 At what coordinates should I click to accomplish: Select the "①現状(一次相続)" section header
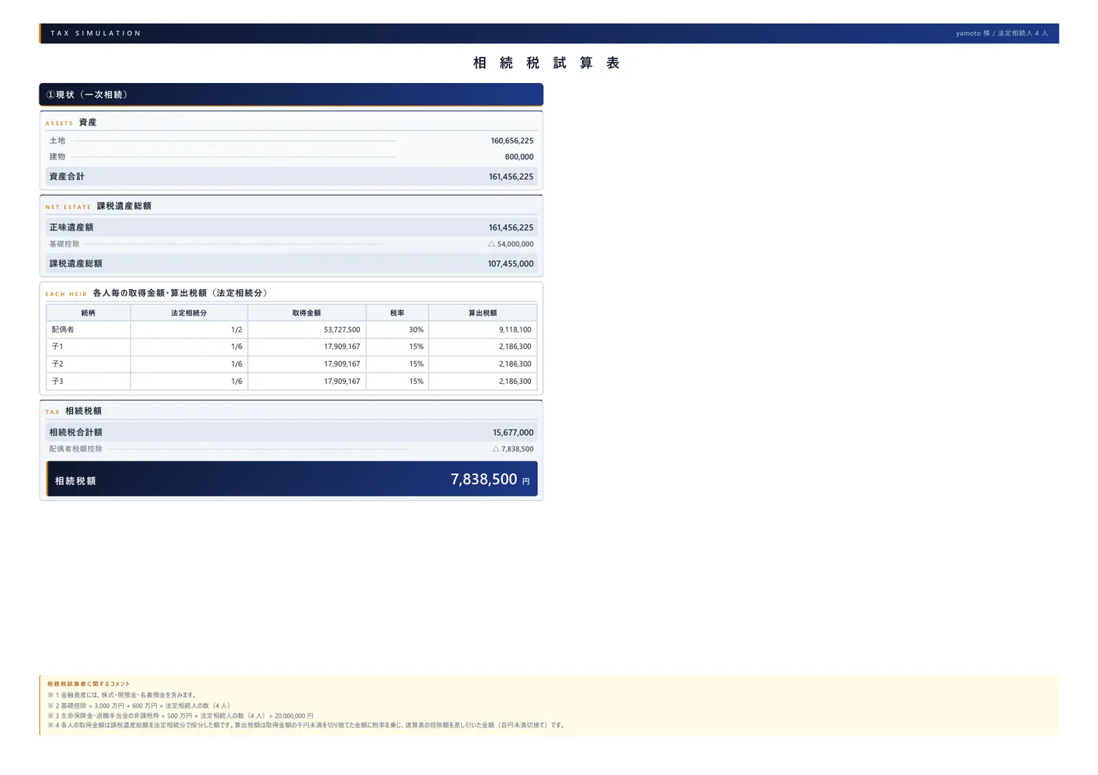pos(291,95)
